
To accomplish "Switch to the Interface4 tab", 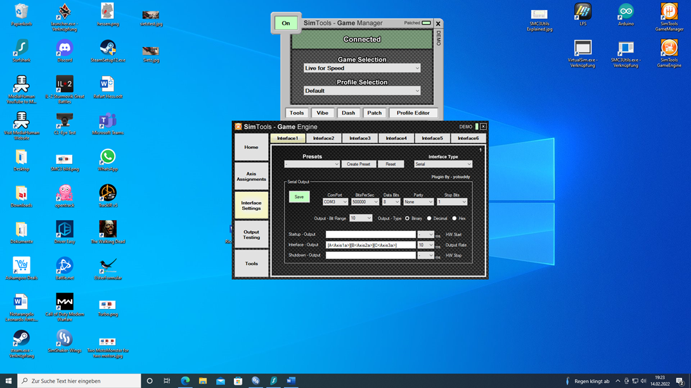I will click(x=396, y=138).
